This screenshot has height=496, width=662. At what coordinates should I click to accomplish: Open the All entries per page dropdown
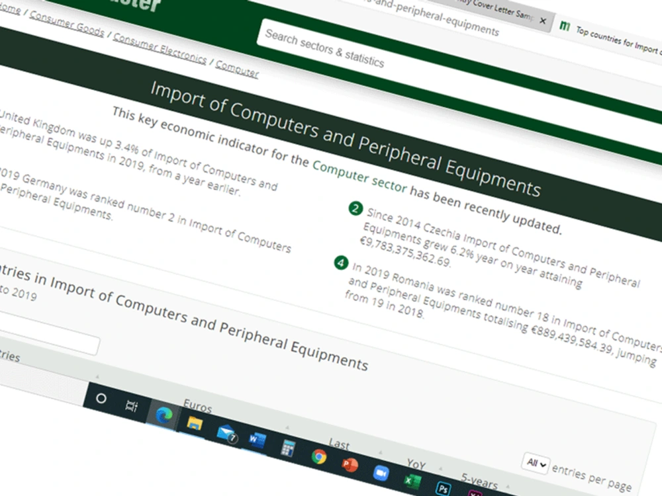click(536, 463)
